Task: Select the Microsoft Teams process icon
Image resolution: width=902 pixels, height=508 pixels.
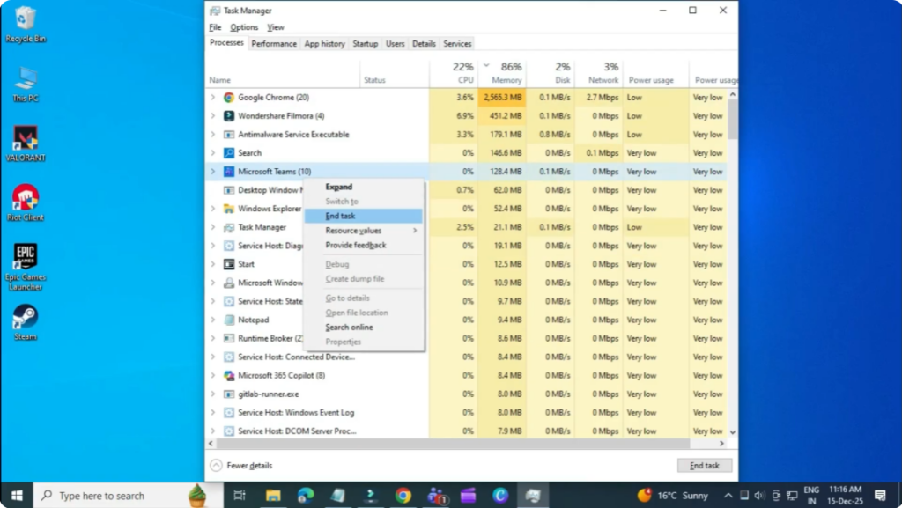Action: [228, 171]
